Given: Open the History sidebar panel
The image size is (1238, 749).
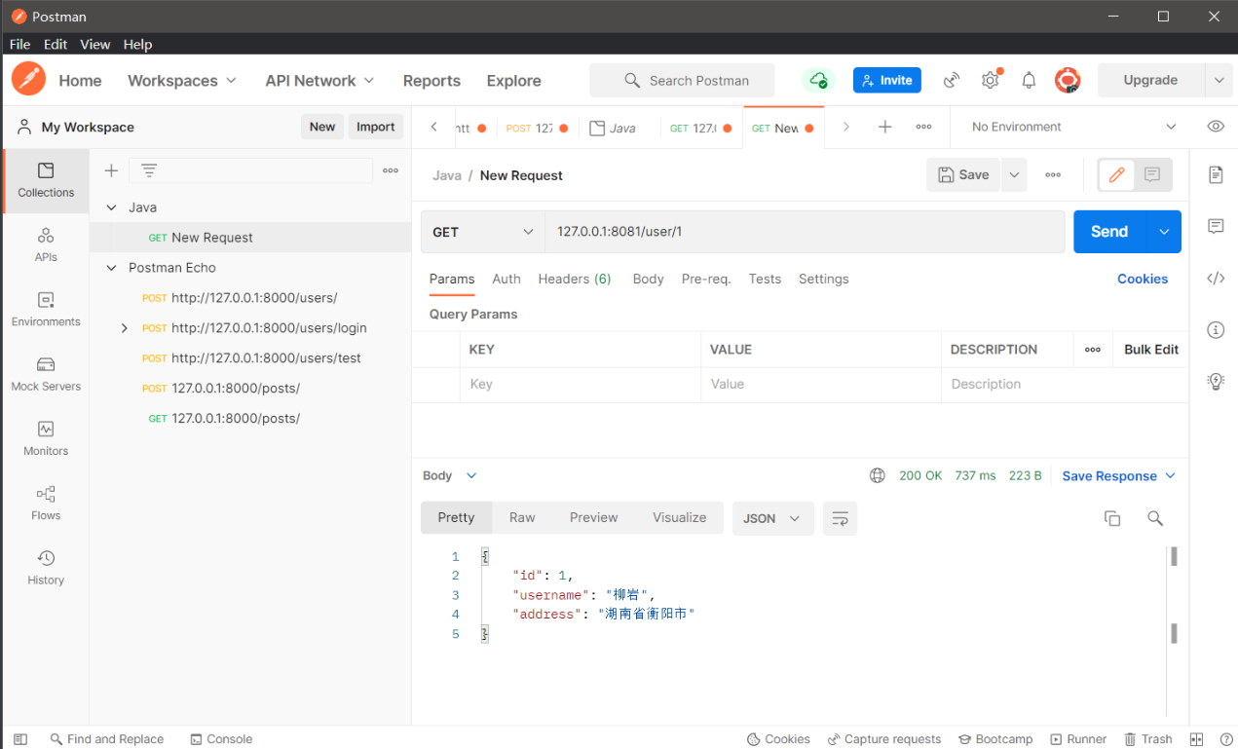Looking at the screenshot, I should tap(46, 568).
